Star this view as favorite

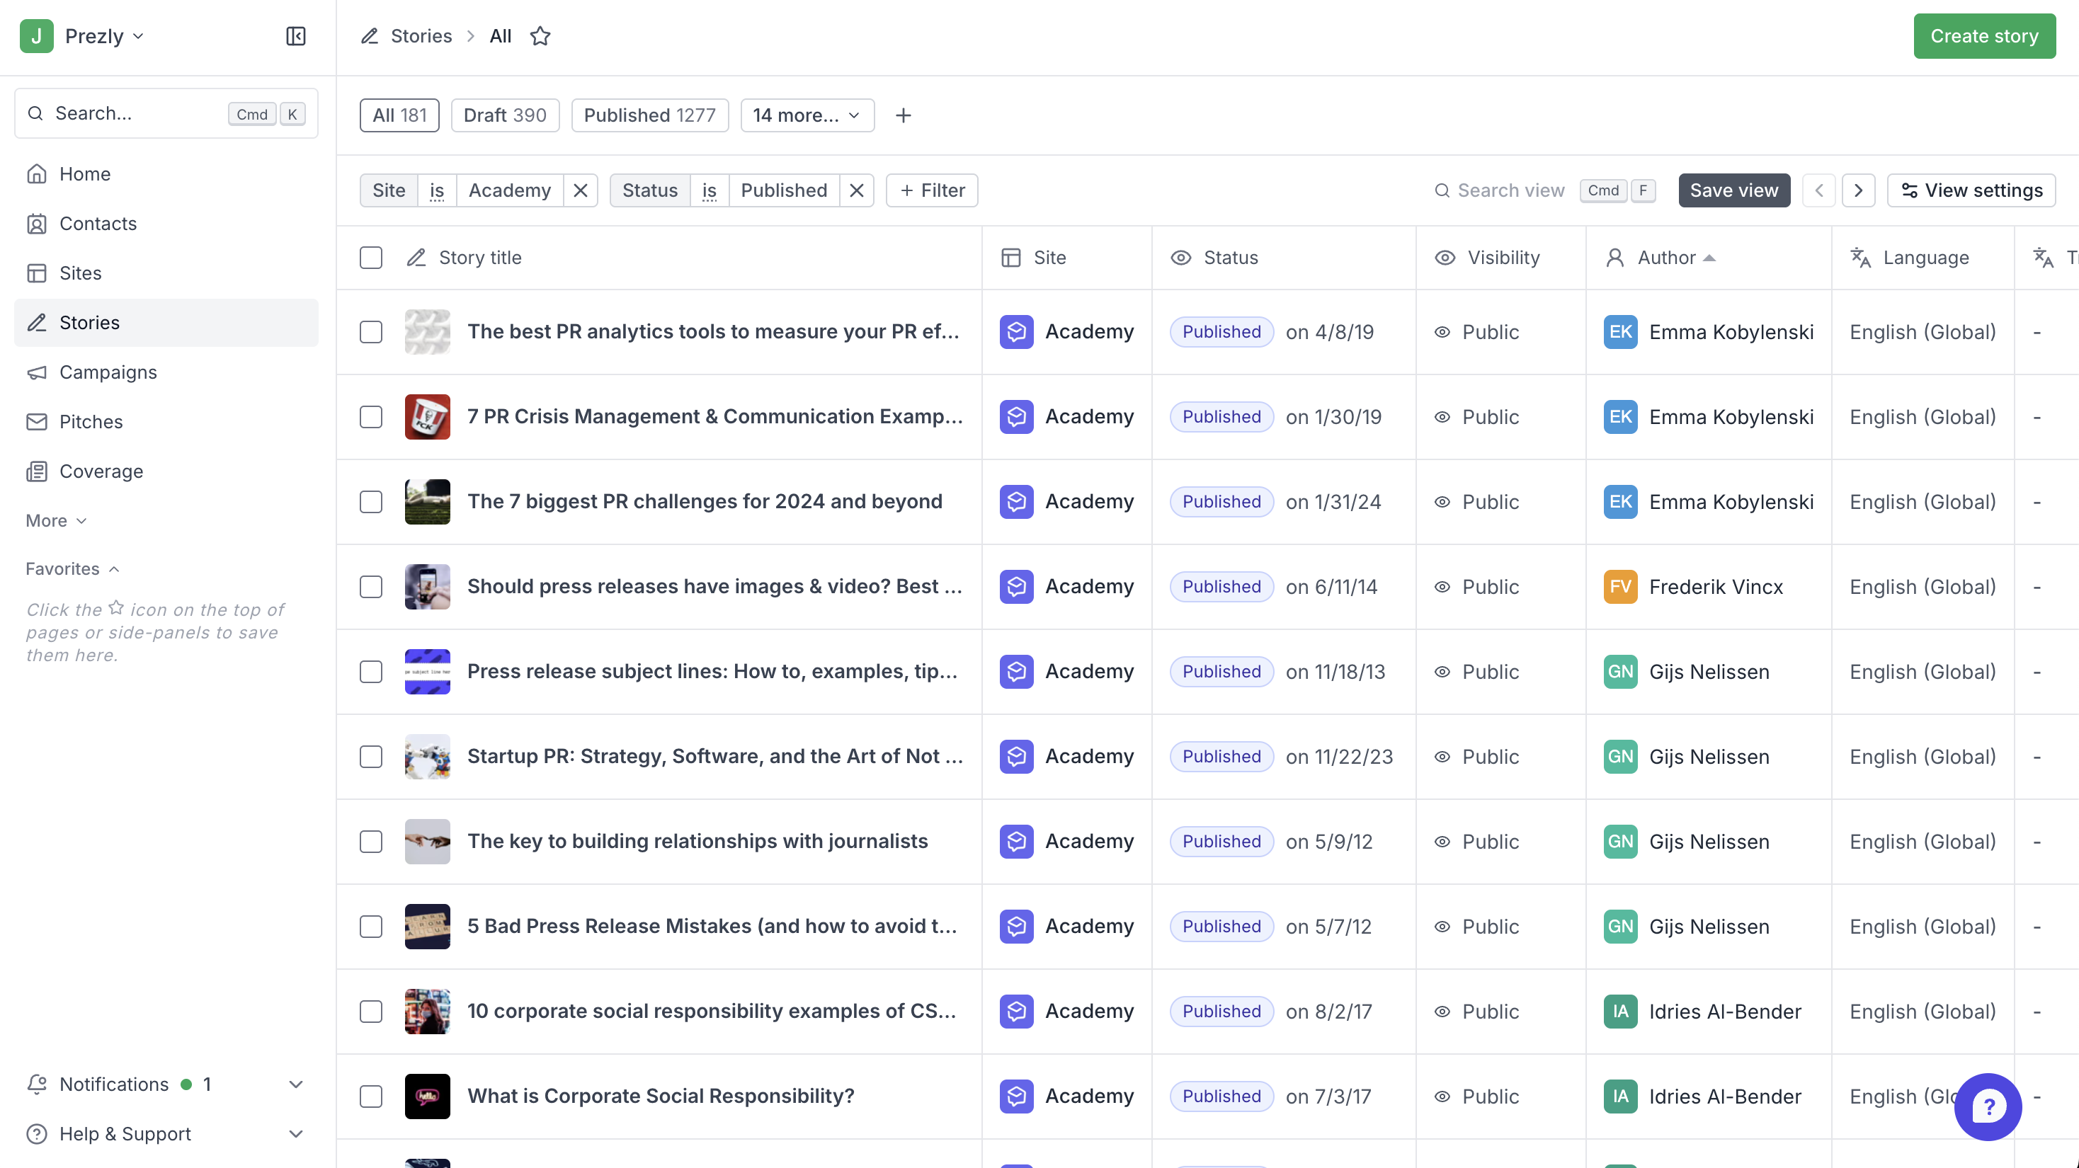pos(540,36)
